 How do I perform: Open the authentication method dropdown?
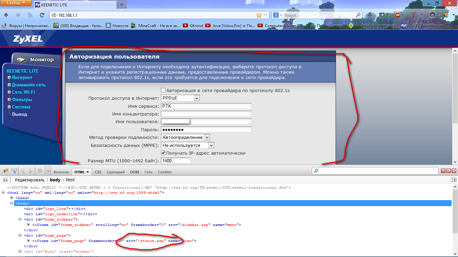pos(185,137)
